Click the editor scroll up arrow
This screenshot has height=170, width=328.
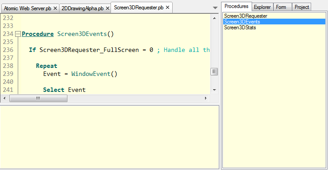[214, 18]
